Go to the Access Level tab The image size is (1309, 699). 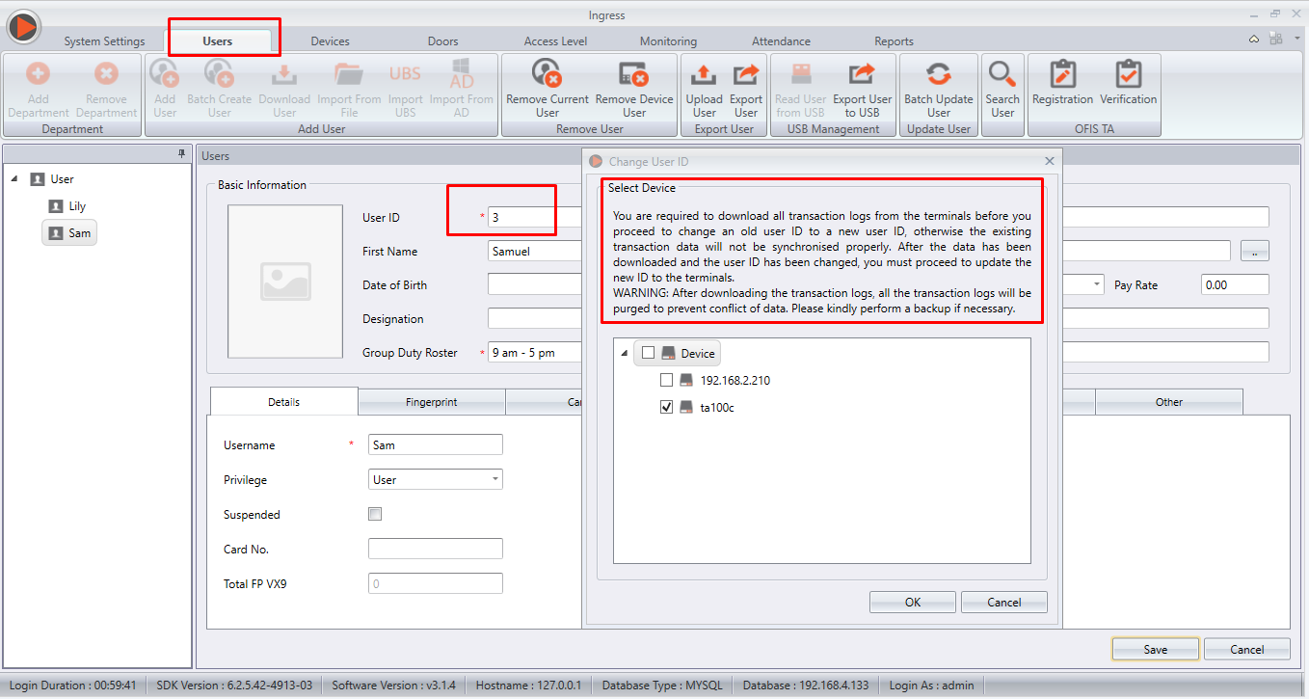tap(555, 41)
